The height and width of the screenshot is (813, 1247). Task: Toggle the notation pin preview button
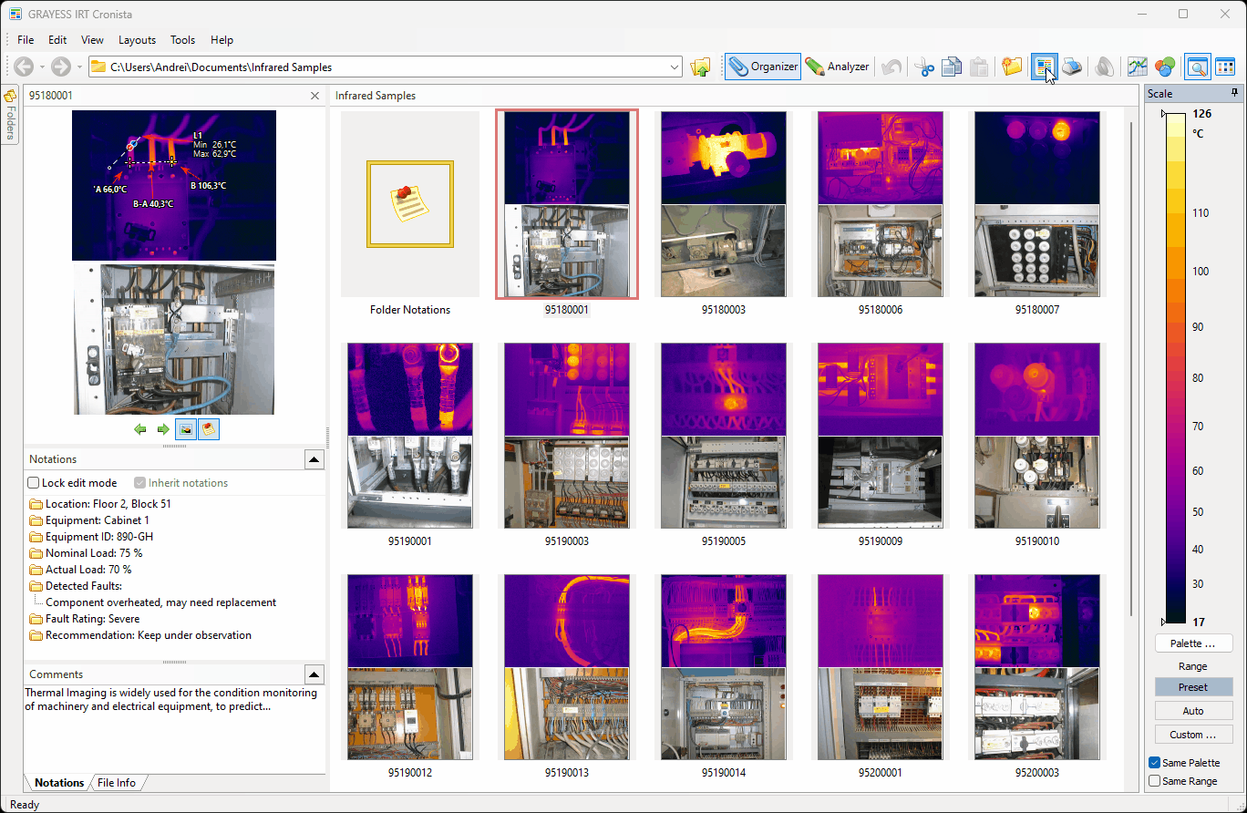point(209,429)
